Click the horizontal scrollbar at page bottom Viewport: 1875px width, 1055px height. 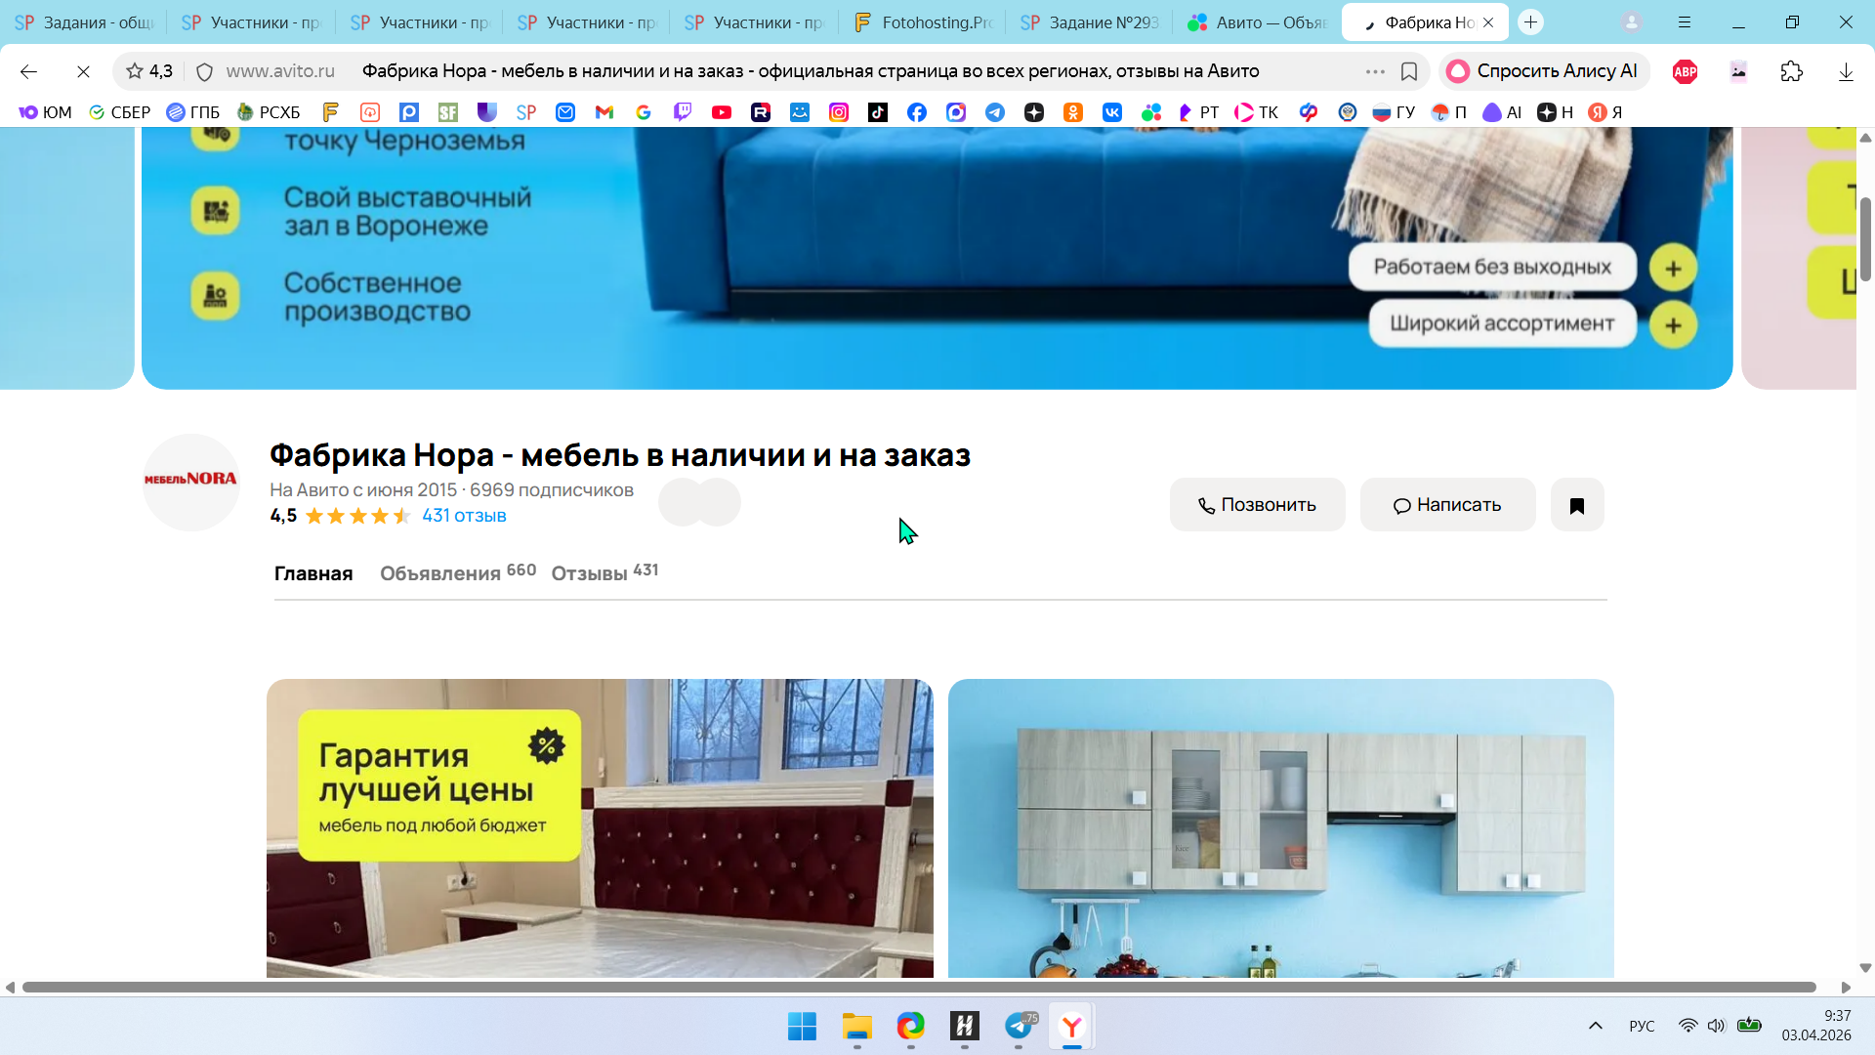[918, 987]
